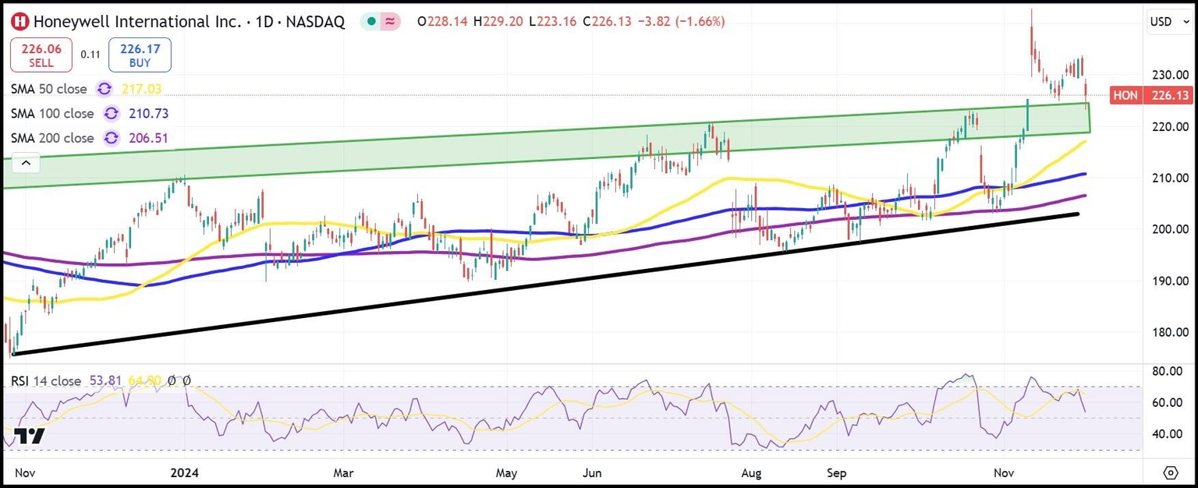Click the BUY 226.17 button
Screen dimensions: 1198x488
click(140, 55)
